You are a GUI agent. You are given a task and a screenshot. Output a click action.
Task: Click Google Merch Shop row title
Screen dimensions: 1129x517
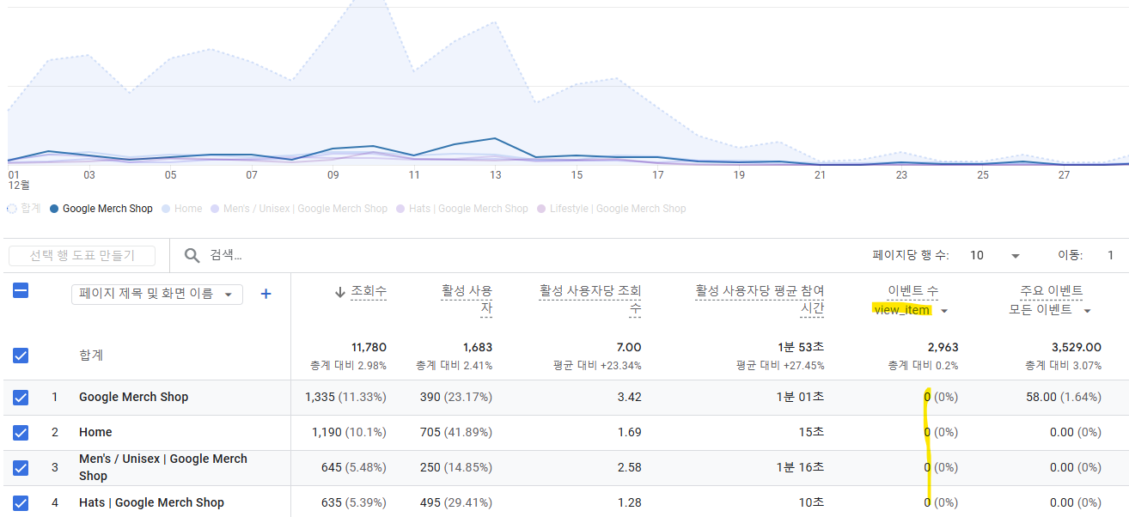[133, 397]
